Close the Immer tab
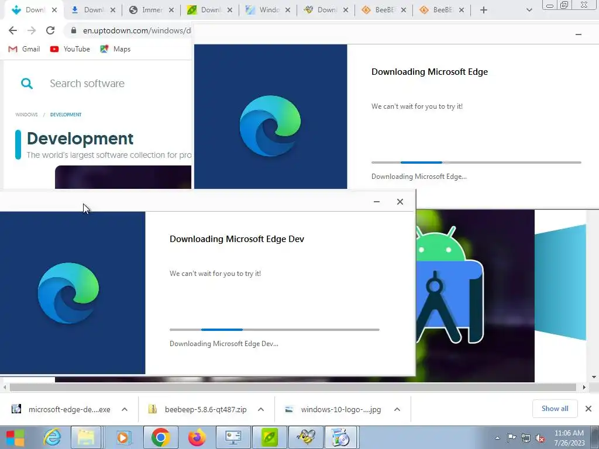The image size is (599, 449). [171, 10]
